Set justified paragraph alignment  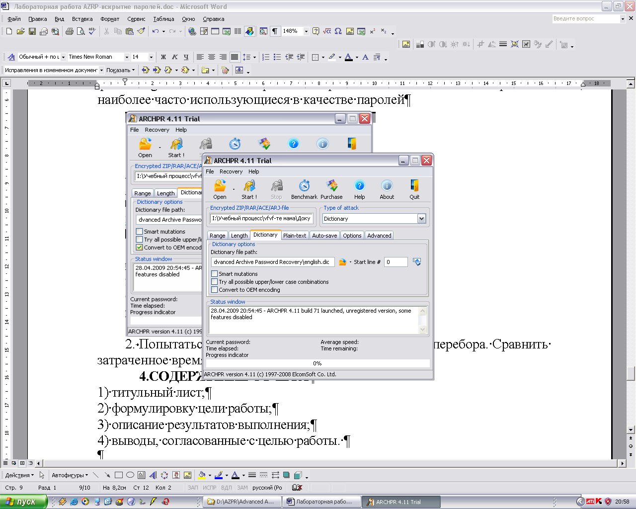pos(235,57)
